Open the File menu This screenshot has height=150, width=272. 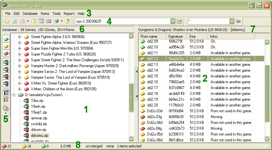coord(8,14)
